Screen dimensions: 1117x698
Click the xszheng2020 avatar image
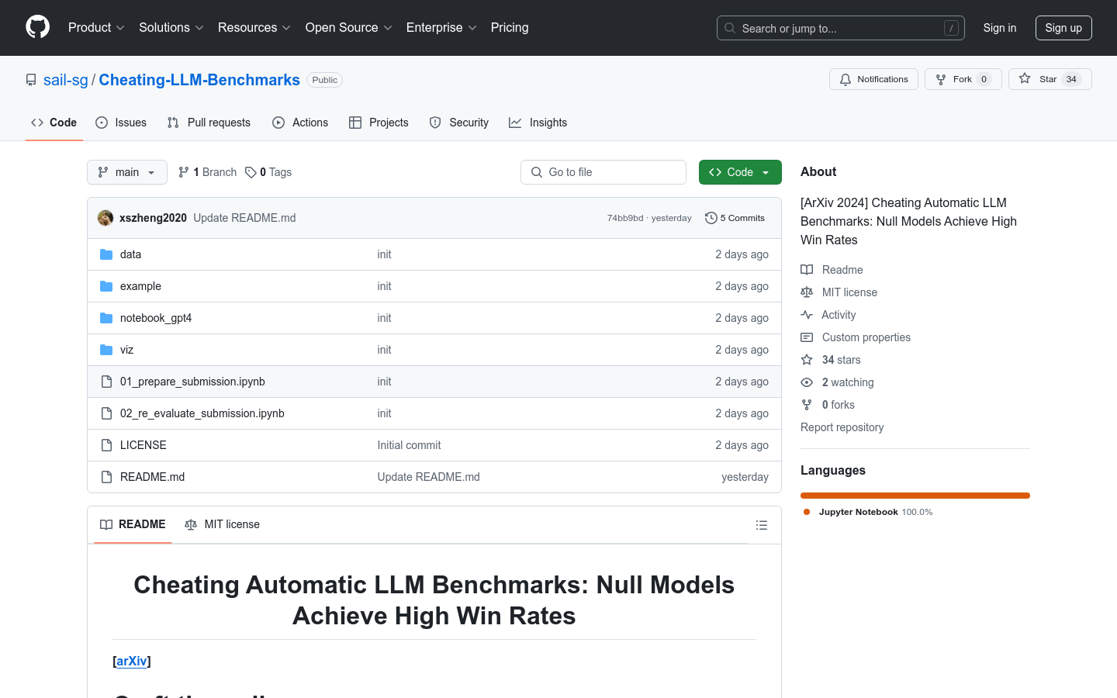105,218
